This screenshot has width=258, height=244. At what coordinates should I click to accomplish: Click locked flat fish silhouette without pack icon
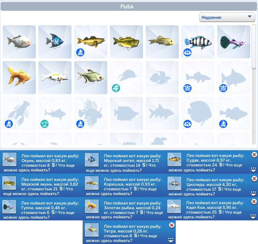coord(126,113)
